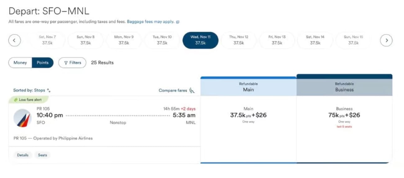Image resolution: width=404 pixels, height=178 pixels.
Task: Select the Sat, Nov 7 date tab
Action: [x=47, y=40]
